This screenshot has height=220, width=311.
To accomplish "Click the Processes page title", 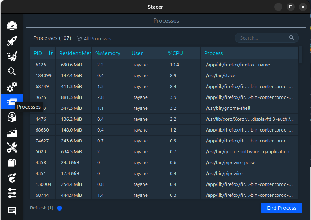I will (166, 21).
